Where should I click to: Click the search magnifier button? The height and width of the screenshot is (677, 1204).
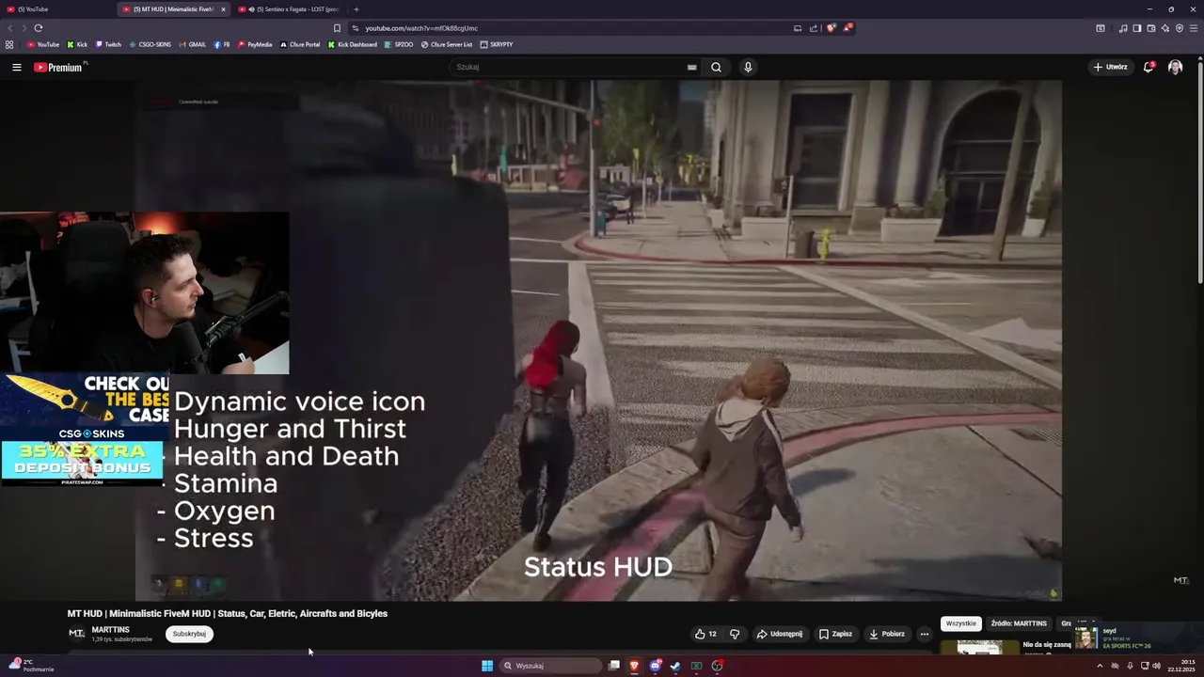tap(716, 67)
